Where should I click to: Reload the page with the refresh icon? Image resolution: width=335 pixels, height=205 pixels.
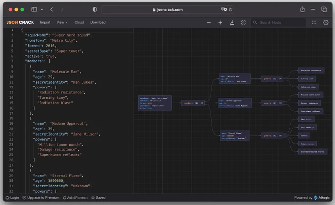click(231, 10)
